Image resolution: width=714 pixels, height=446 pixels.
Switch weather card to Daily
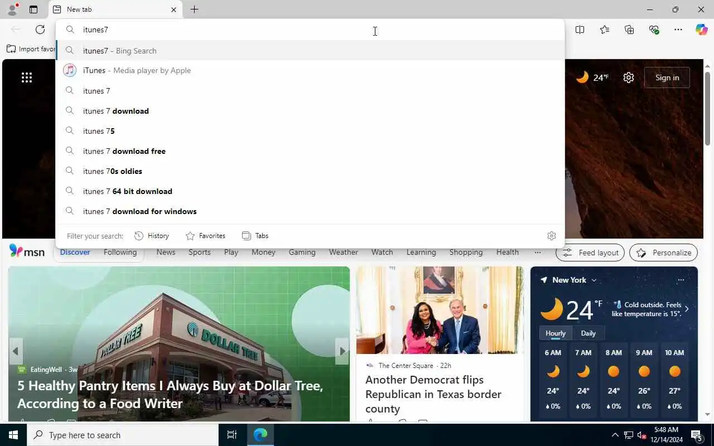588,333
